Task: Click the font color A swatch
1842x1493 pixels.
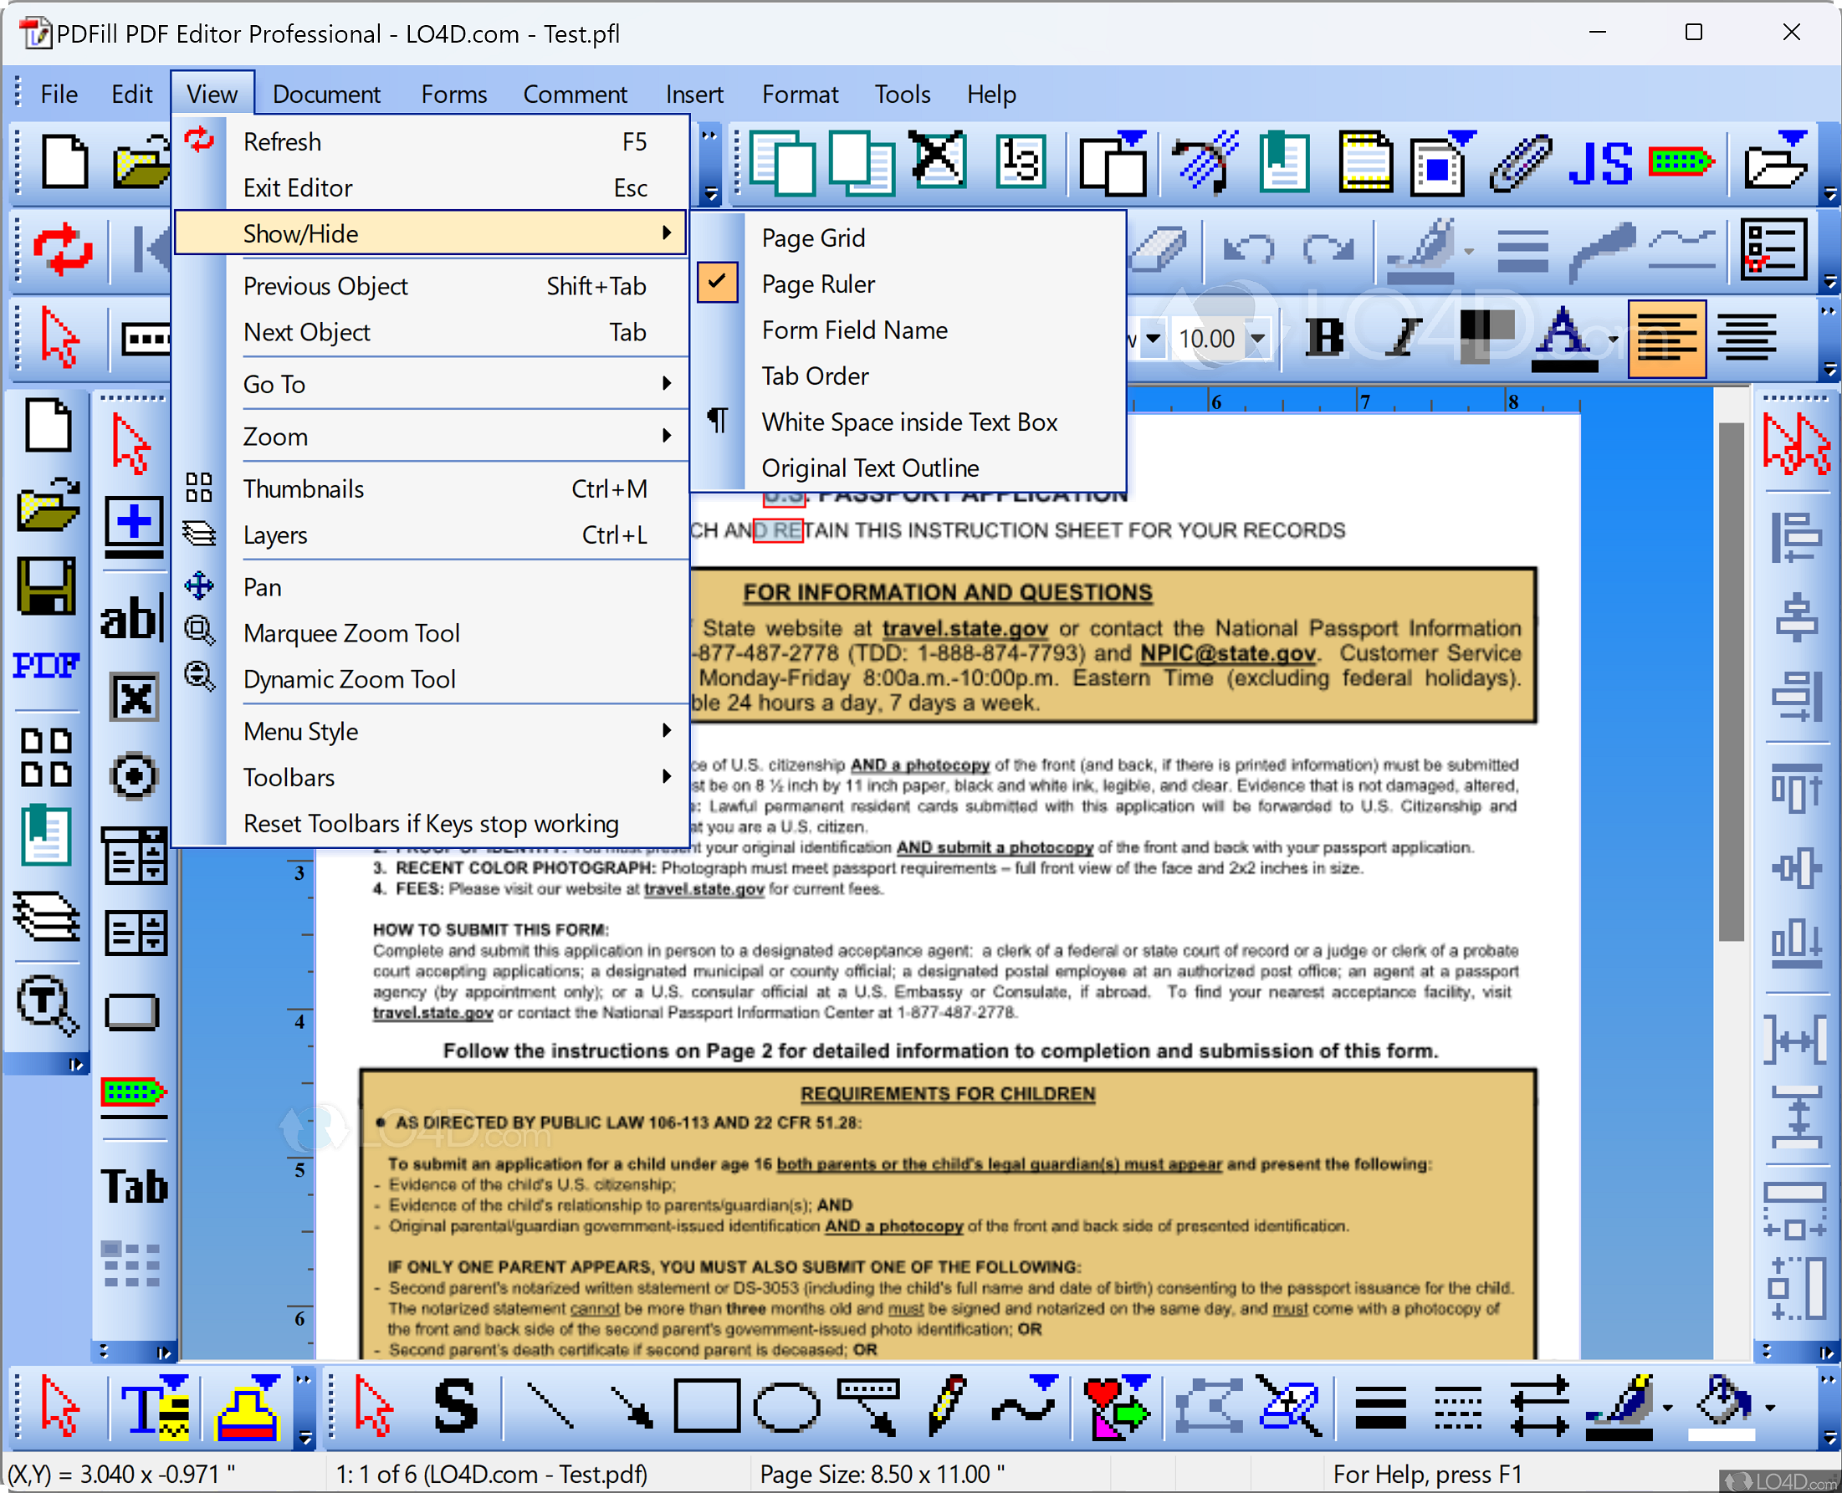Action: point(1563,337)
